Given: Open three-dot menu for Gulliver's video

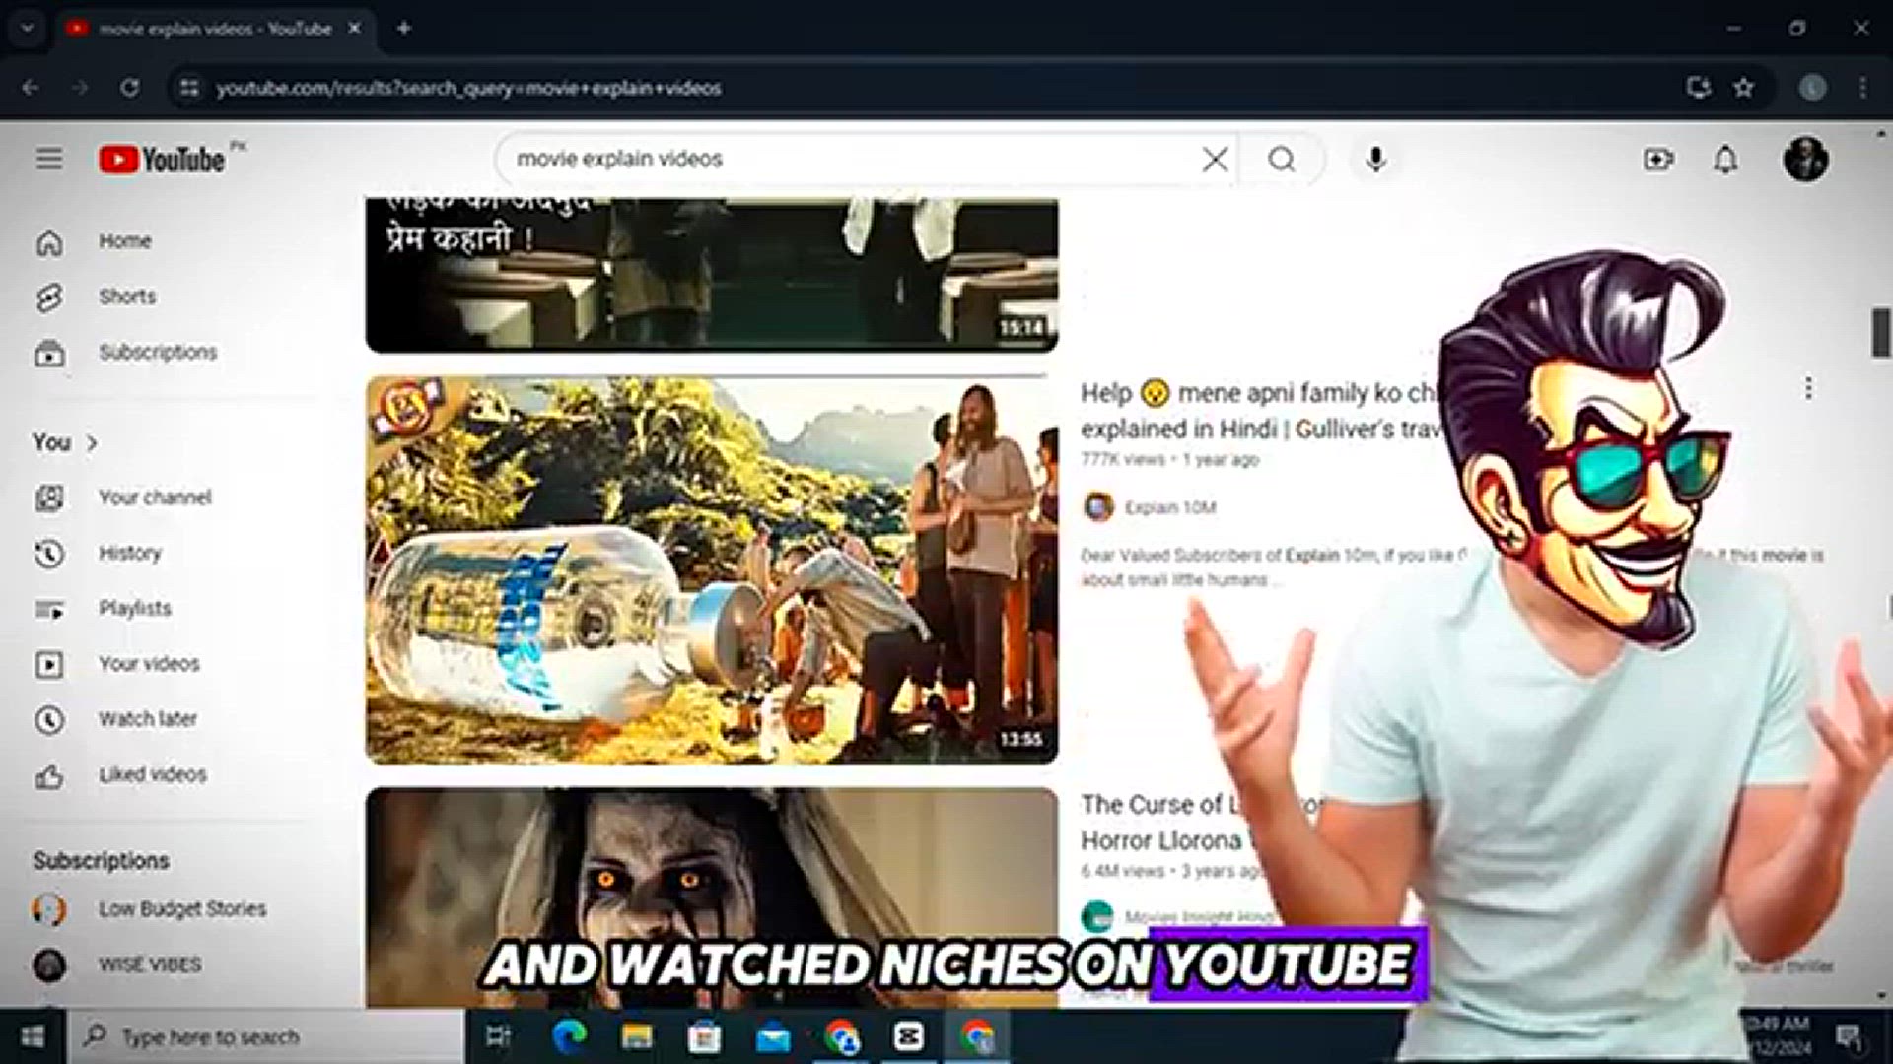Looking at the screenshot, I should [1808, 388].
